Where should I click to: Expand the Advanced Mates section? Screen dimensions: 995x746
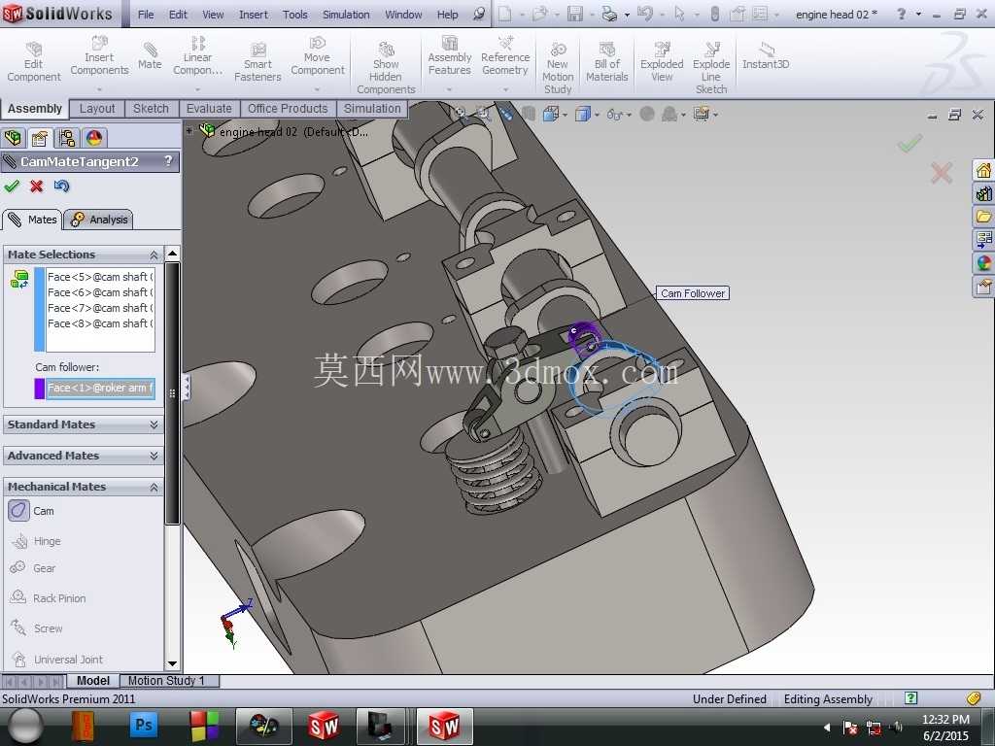tap(154, 456)
